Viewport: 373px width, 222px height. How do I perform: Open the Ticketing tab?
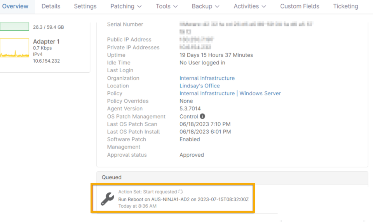345,6
